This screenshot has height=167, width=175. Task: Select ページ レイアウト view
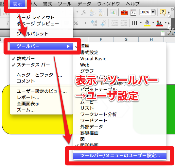(42, 17)
